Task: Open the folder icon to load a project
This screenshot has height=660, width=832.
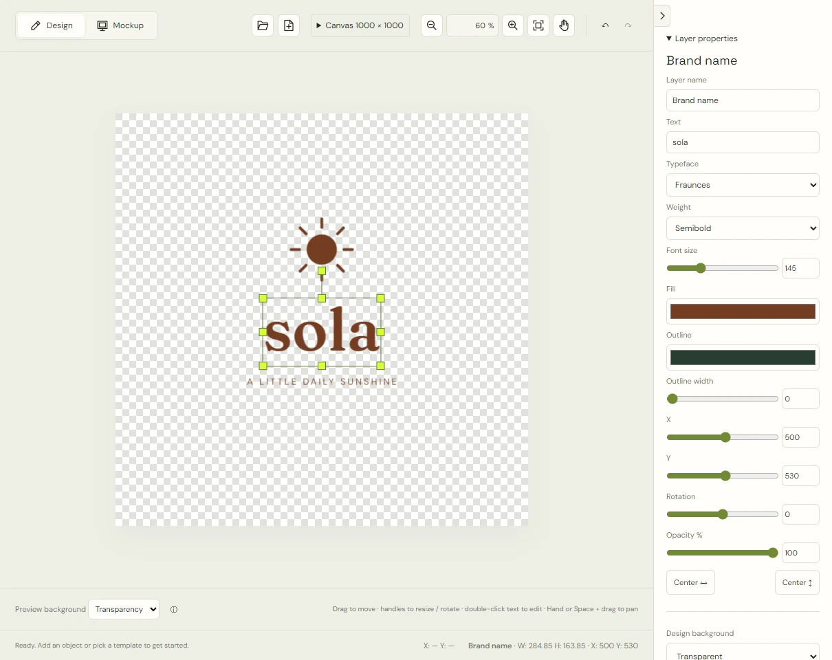Action: pos(263,25)
